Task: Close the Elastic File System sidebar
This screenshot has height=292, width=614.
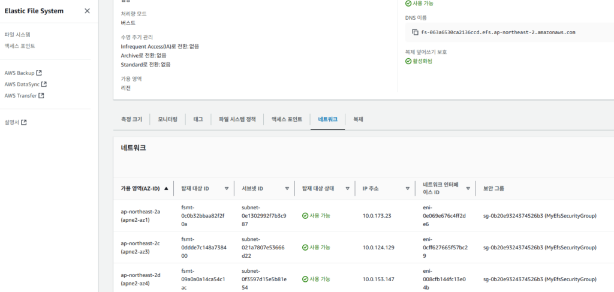Action: pos(88,11)
